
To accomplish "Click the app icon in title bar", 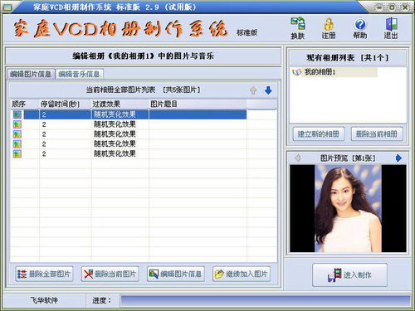I will click(7, 7).
